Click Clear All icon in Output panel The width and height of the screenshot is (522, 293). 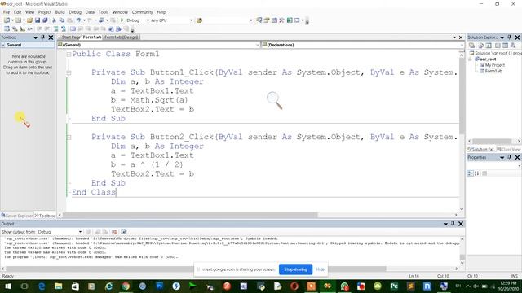click(114, 232)
